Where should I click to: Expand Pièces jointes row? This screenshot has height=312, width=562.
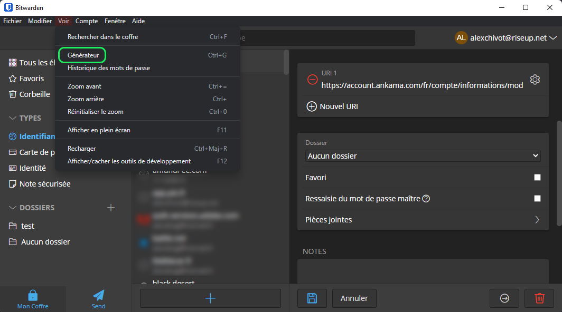point(537,220)
